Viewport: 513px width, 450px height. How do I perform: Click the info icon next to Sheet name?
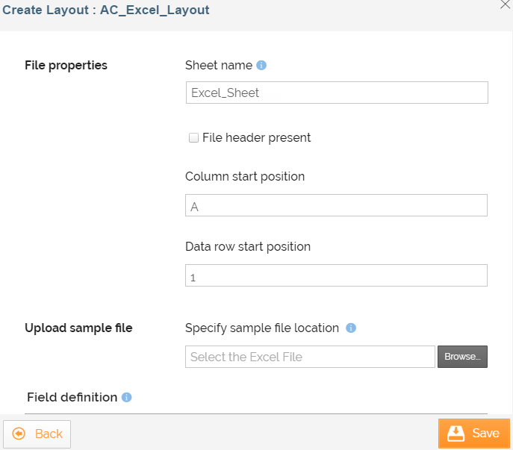coord(261,65)
